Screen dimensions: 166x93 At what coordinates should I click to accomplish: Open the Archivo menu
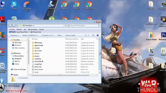tap(12, 29)
